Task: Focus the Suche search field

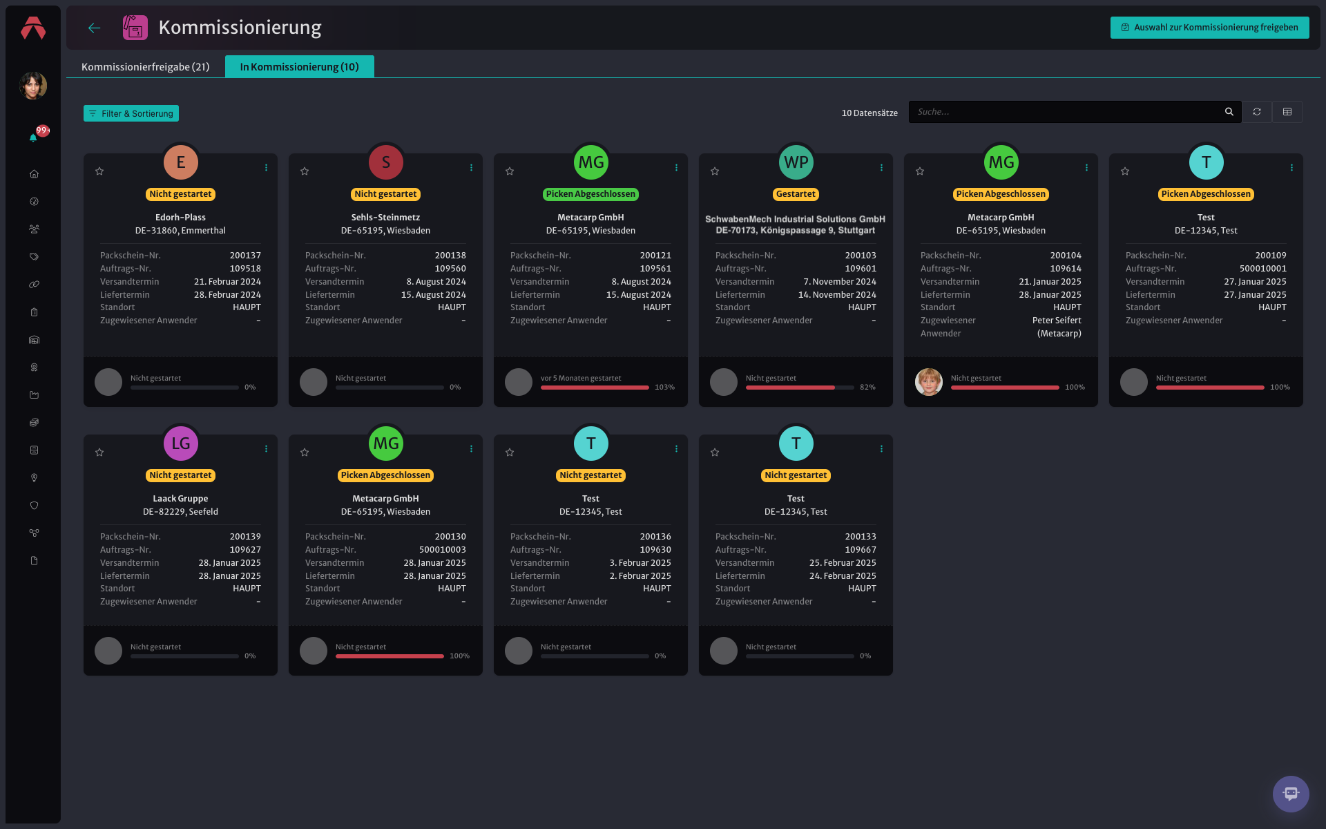Action: [1067, 112]
